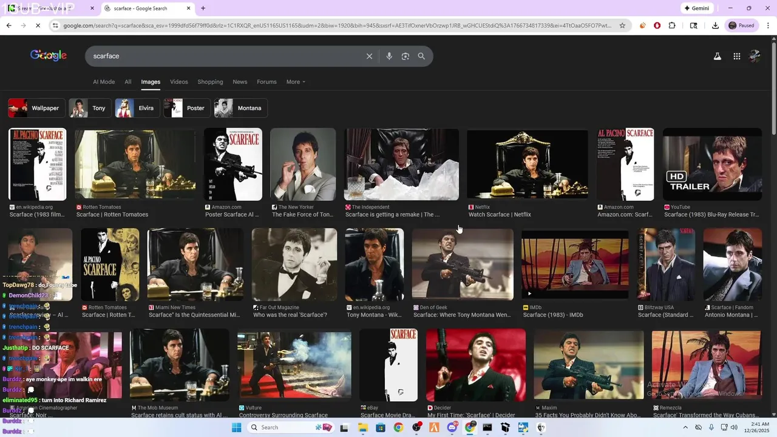Clear the search box with the X icon
This screenshot has height=437, width=777.
(x=369, y=56)
